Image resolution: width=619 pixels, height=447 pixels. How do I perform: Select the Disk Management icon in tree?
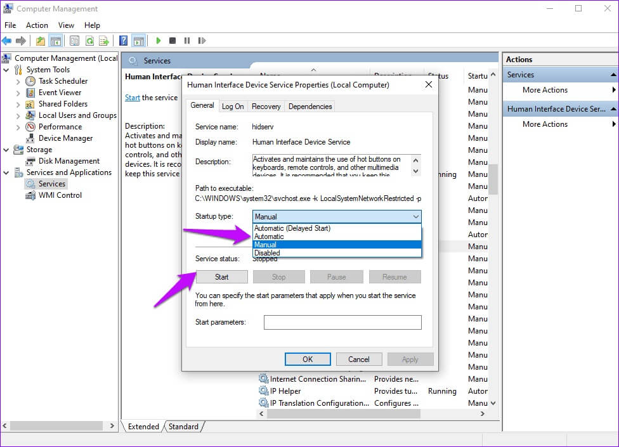[x=30, y=161]
